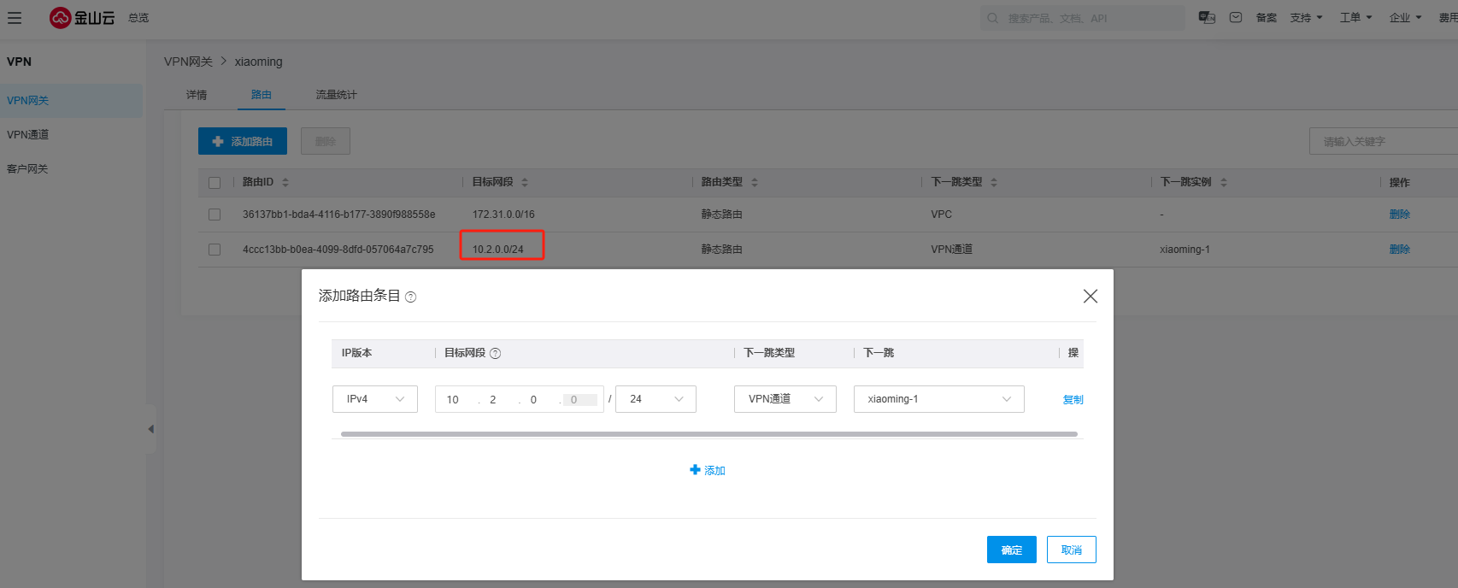Click the language switch icon in header
1458x588 pixels.
1207,17
